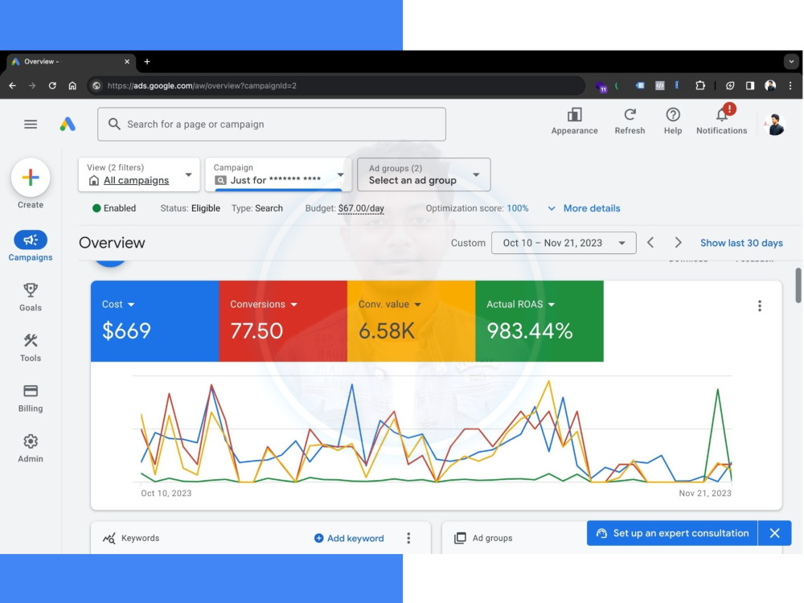The image size is (804, 603).
Task: Open the Admin settings
Action: (31, 449)
